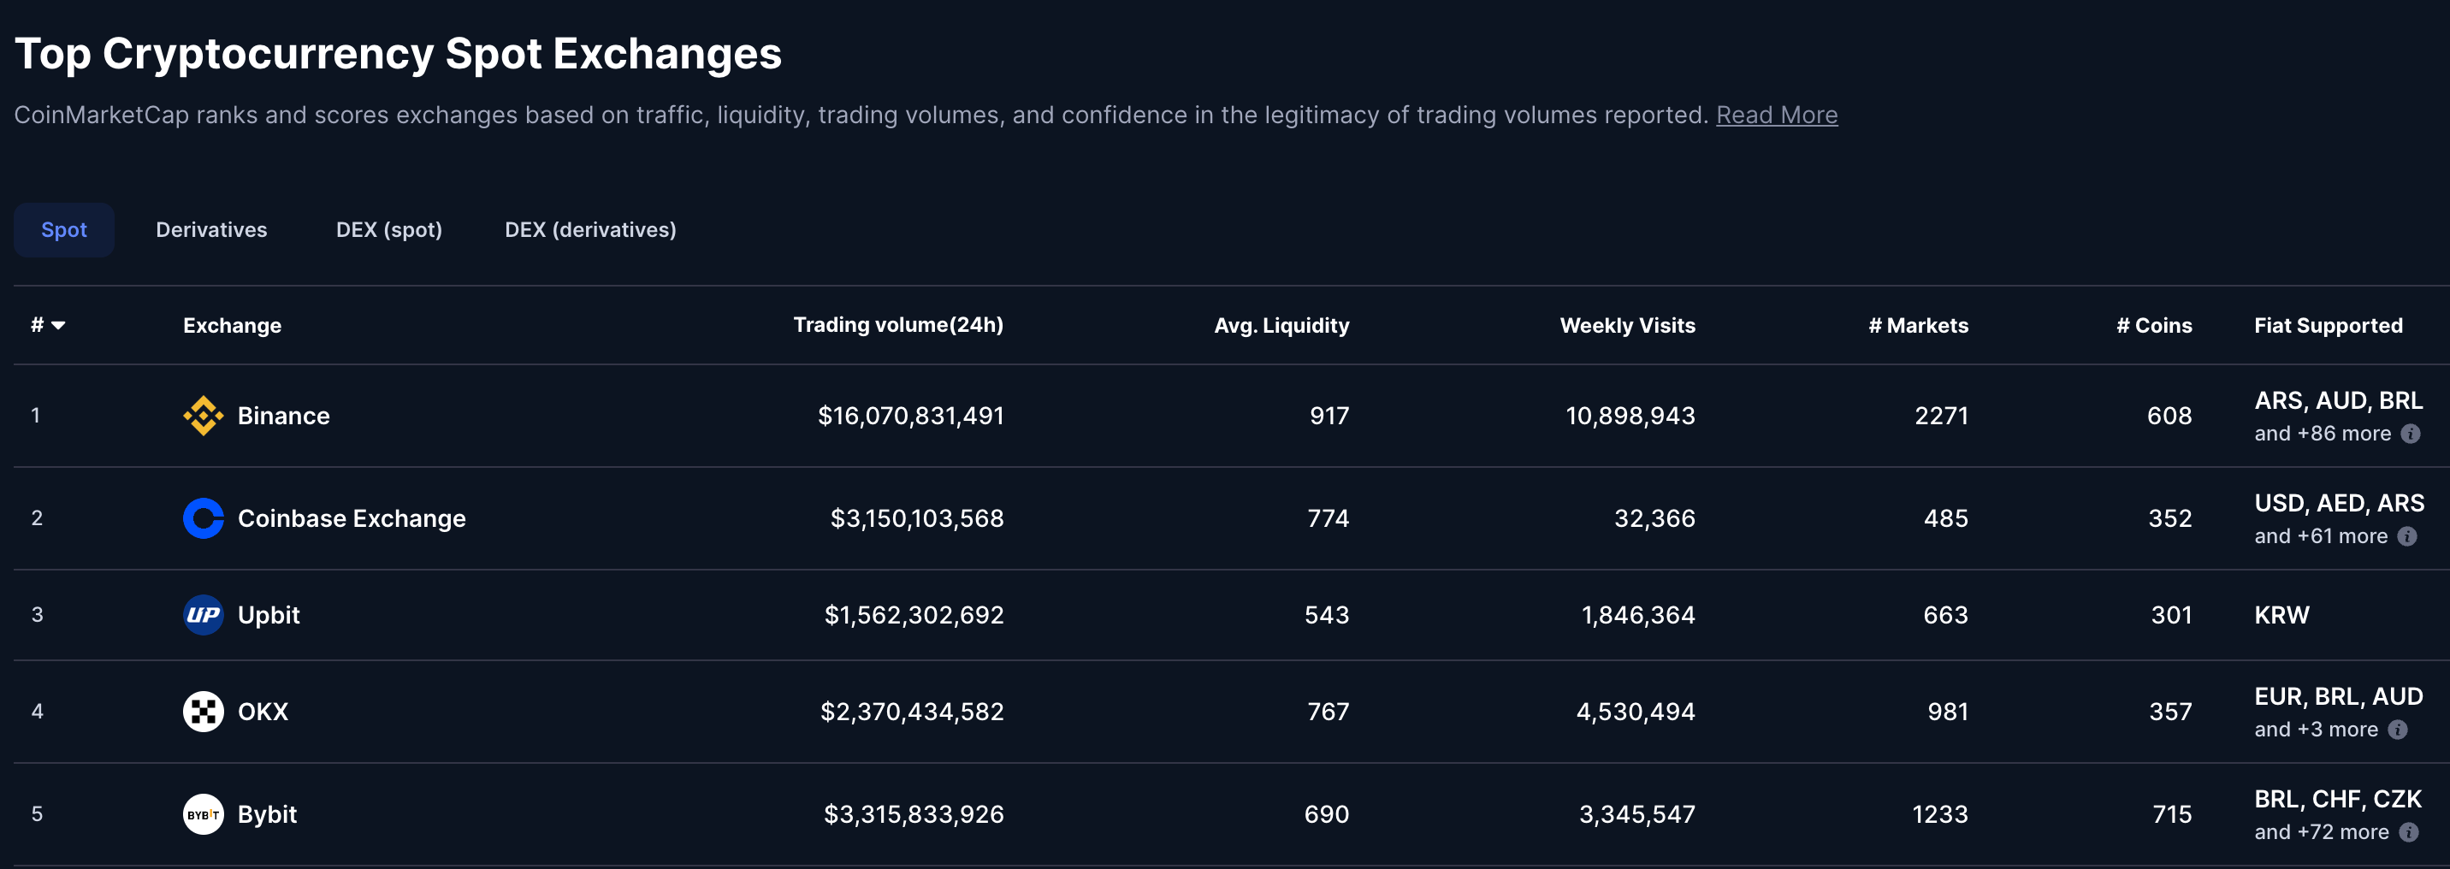Switch to the DEX (spot) tab

[389, 230]
